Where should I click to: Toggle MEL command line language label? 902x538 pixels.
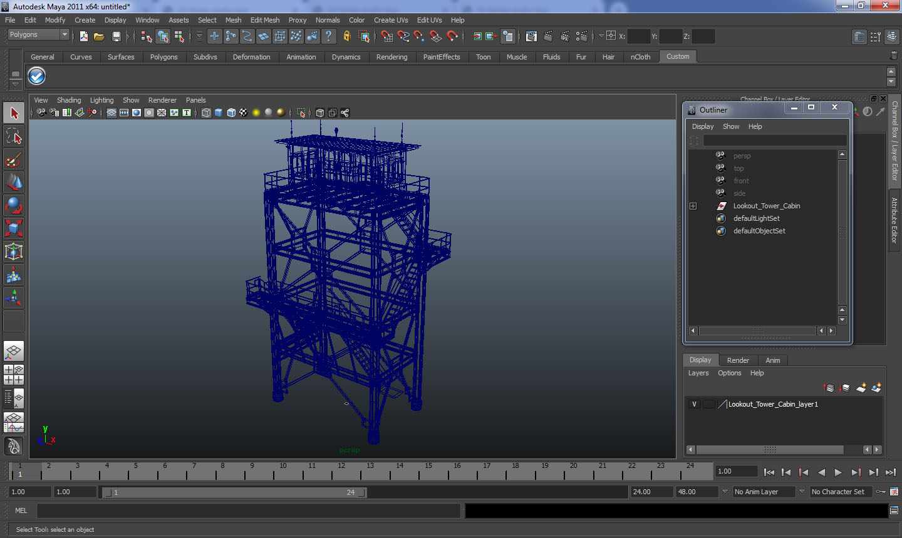click(21, 510)
